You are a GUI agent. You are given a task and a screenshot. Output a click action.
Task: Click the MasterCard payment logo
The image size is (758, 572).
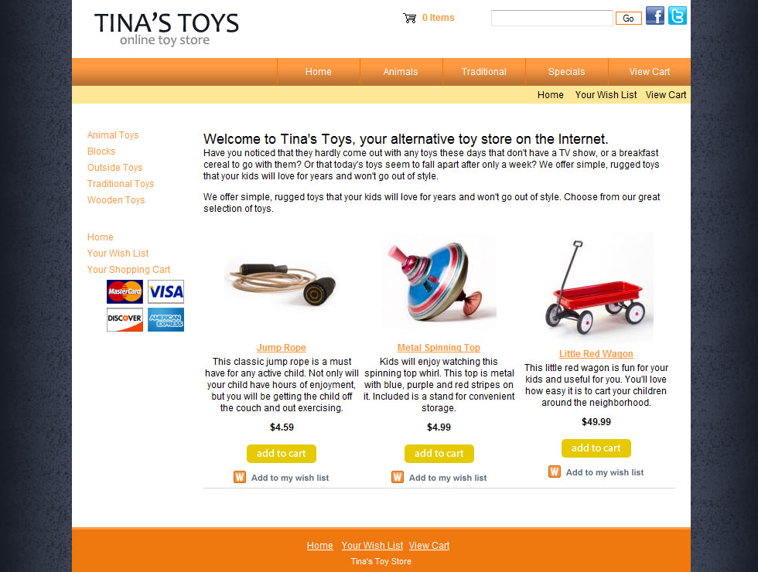125,292
